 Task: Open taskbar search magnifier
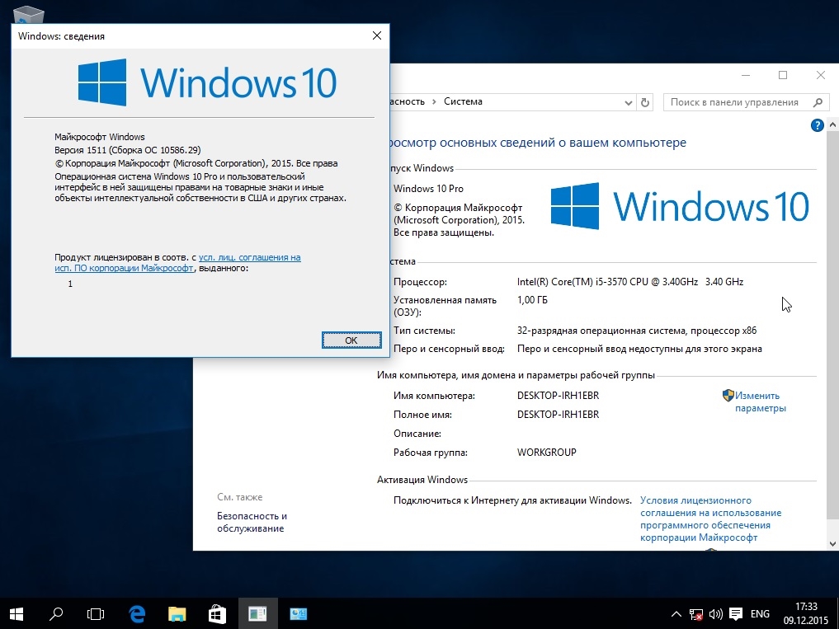[55, 613]
